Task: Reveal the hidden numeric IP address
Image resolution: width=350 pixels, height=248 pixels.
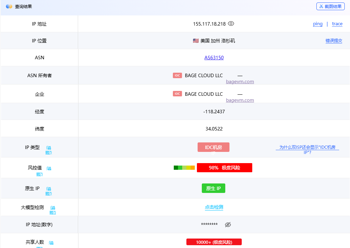Action: tap(228, 224)
